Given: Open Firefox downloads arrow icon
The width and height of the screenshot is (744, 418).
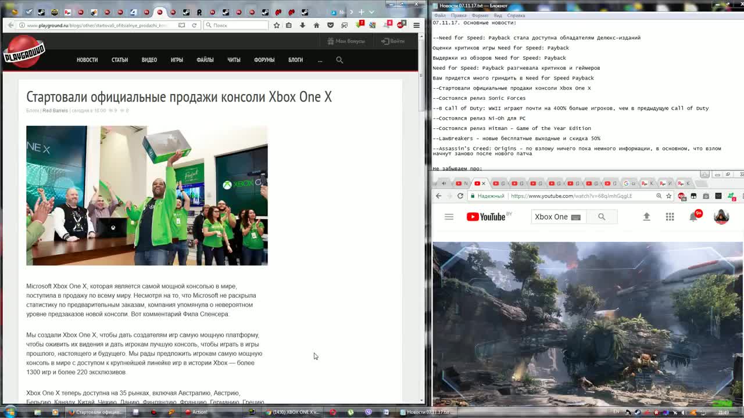Looking at the screenshot, I should [302, 25].
